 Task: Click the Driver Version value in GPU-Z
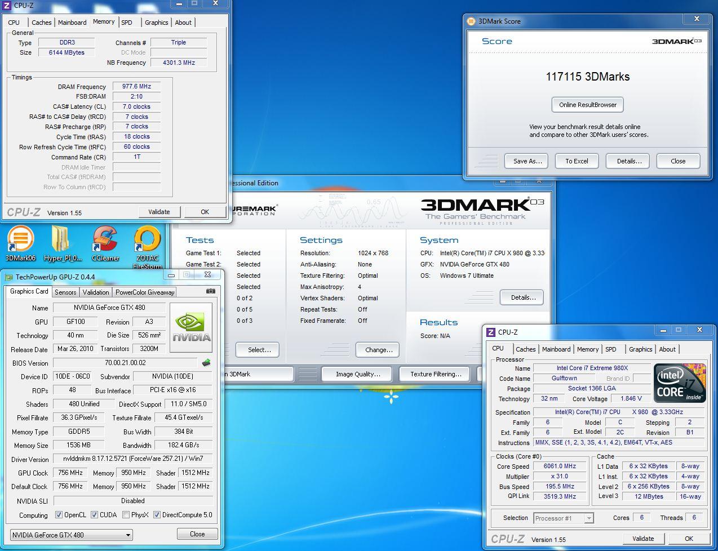click(133, 459)
